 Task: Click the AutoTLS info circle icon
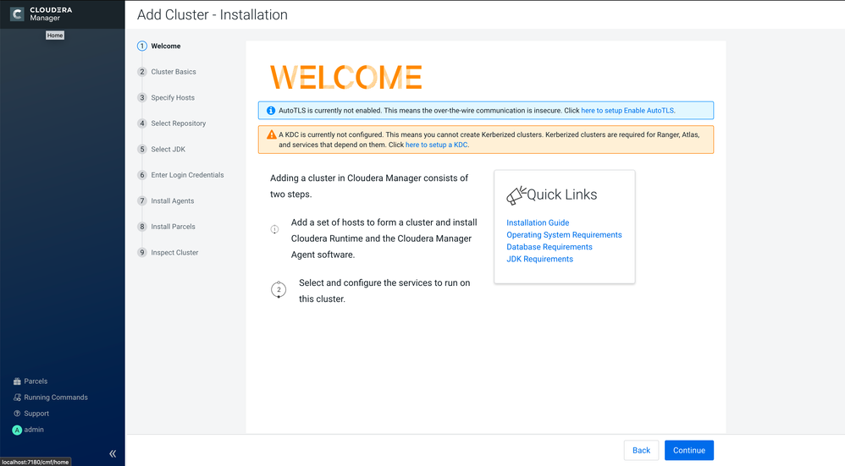271,110
